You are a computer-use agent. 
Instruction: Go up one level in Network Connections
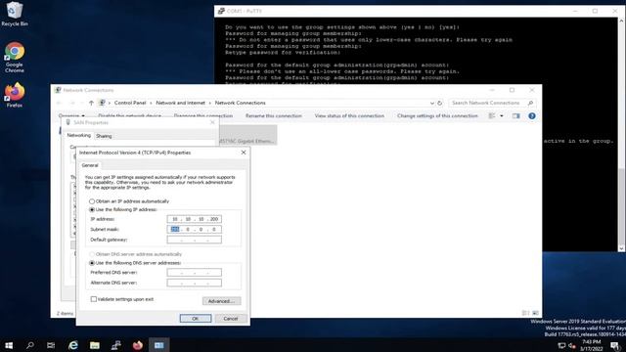coord(91,103)
